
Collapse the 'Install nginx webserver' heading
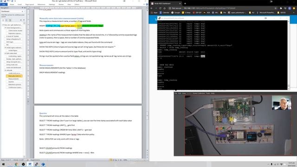tap(5, 47)
